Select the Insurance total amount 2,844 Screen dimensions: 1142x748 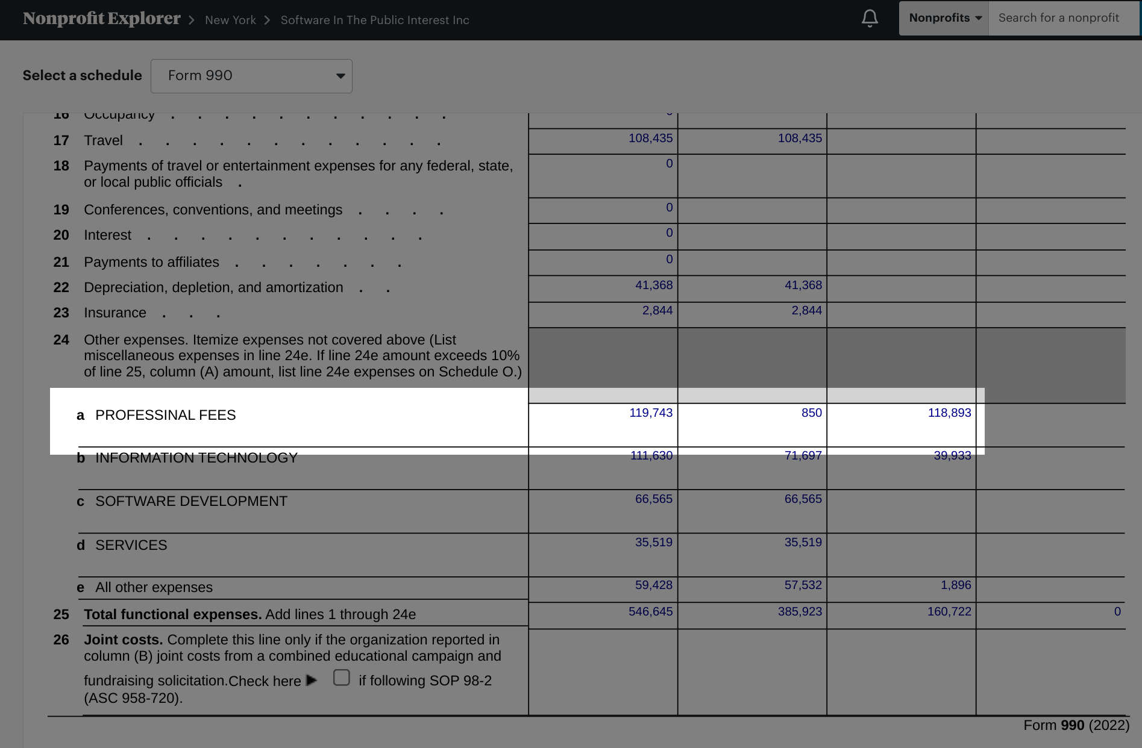[x=657, y=310]
